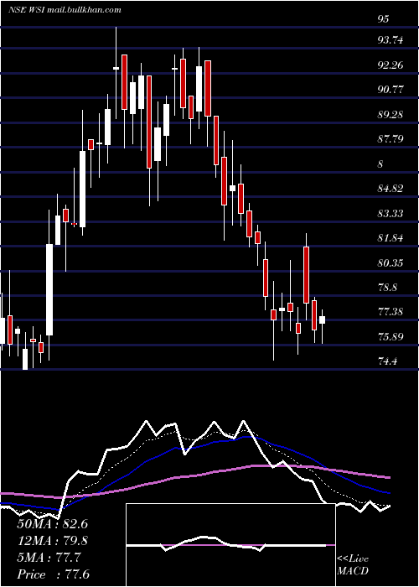The width and height of the screenshot is (419, 587).
Task: Select the 77.38 price axis label
Action: (x=391, y=311)
